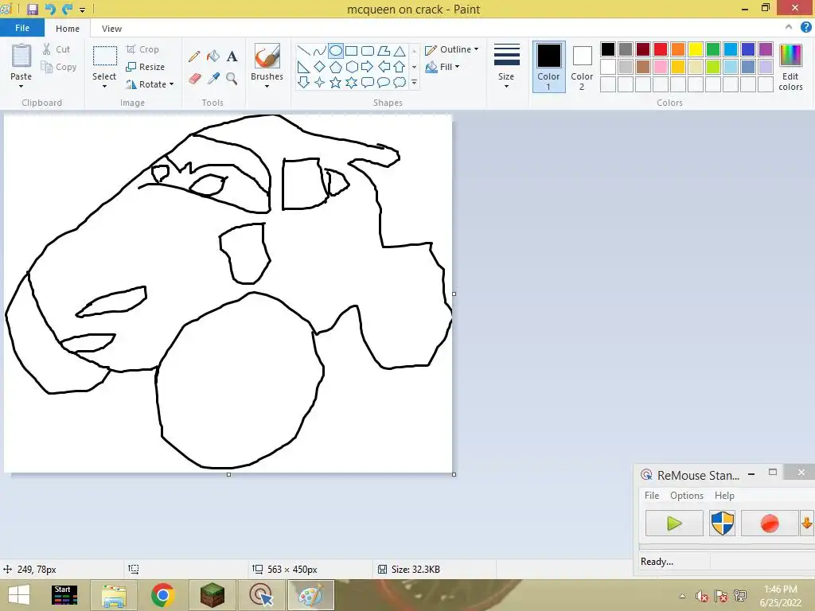Choose the Four-point star shape
The height and width of the screenshot is (611, 815).
coord(320,82)
